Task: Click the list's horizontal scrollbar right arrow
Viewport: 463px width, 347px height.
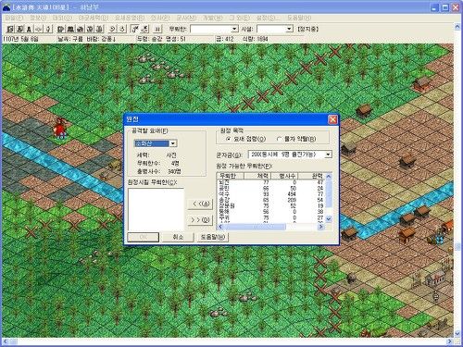Action: coord(321,227)
